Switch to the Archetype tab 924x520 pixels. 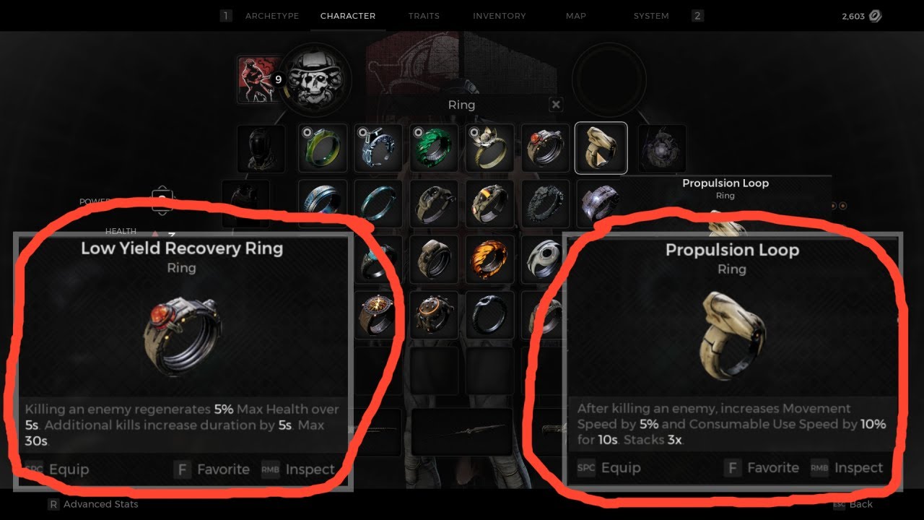click(272, 16)
